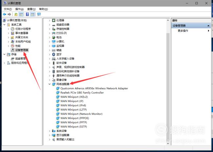The width and height of the screenshot is (213, 152).
Task: Click the monitors (监视器) icon
Action: [54, 46]
